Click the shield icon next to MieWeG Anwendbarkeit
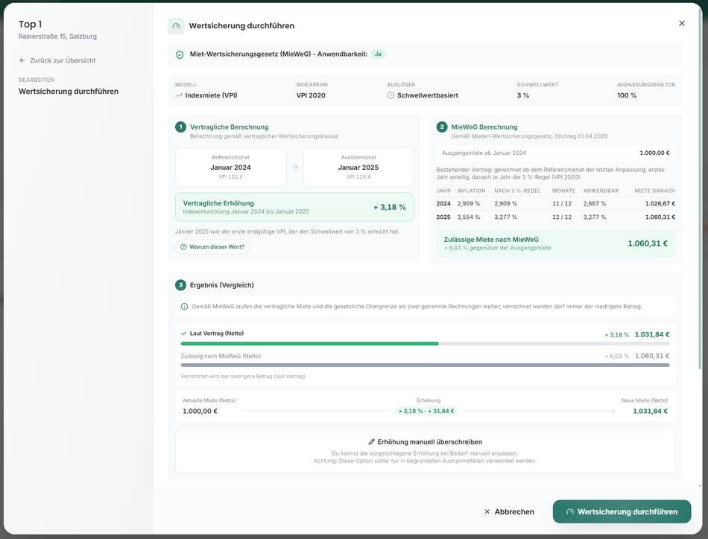This screenshot has height=539, width=708. pos(180,54)
